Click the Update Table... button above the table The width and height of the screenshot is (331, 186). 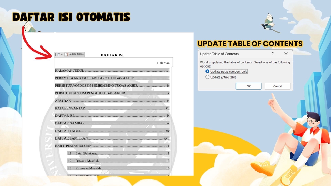(74, 54)
